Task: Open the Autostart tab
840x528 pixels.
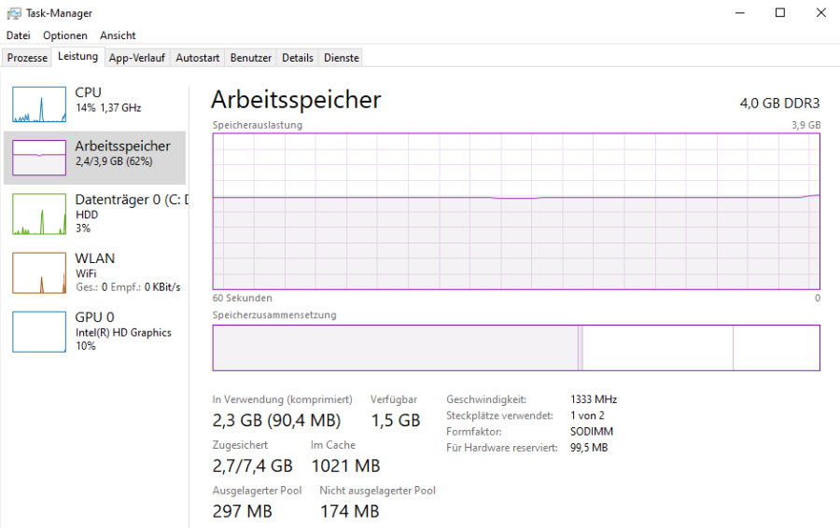Action: pos(198,58)
